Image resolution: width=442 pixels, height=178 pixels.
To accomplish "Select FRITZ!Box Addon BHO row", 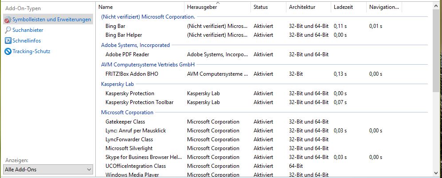I will pos(132,74).
